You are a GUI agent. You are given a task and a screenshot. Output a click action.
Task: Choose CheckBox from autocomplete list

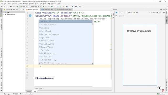click(x=65, y=60)
